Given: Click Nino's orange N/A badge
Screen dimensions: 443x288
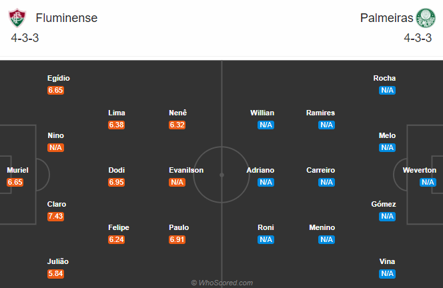Looking at the screenshot, I should 55,148.
